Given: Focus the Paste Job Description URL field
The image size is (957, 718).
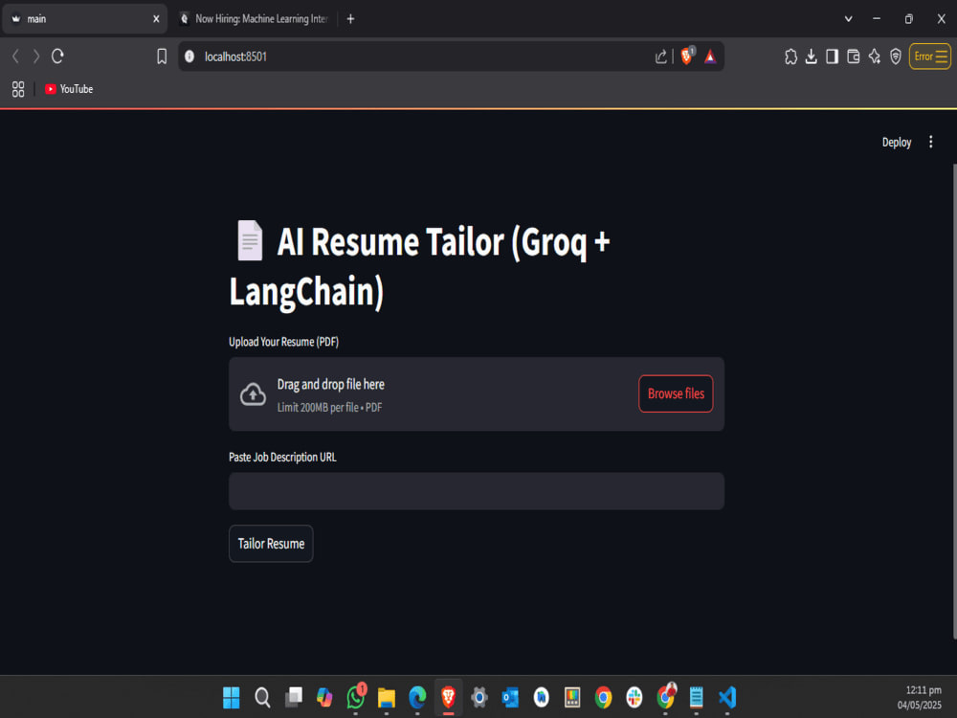Looking at the screenshot, I should coord(476,491).
